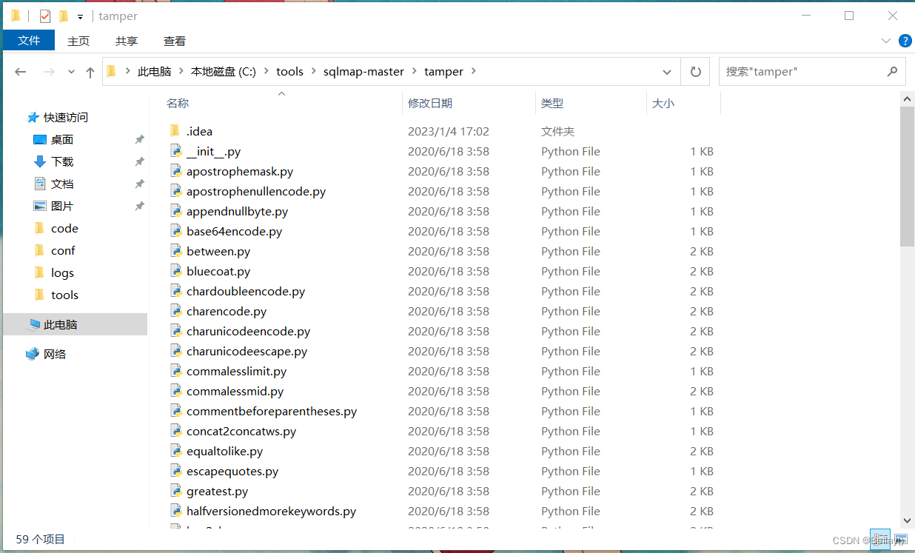Screen dimensions: 915x553
Task: Open the code folder in navigation pane
Action: point(64,228)
